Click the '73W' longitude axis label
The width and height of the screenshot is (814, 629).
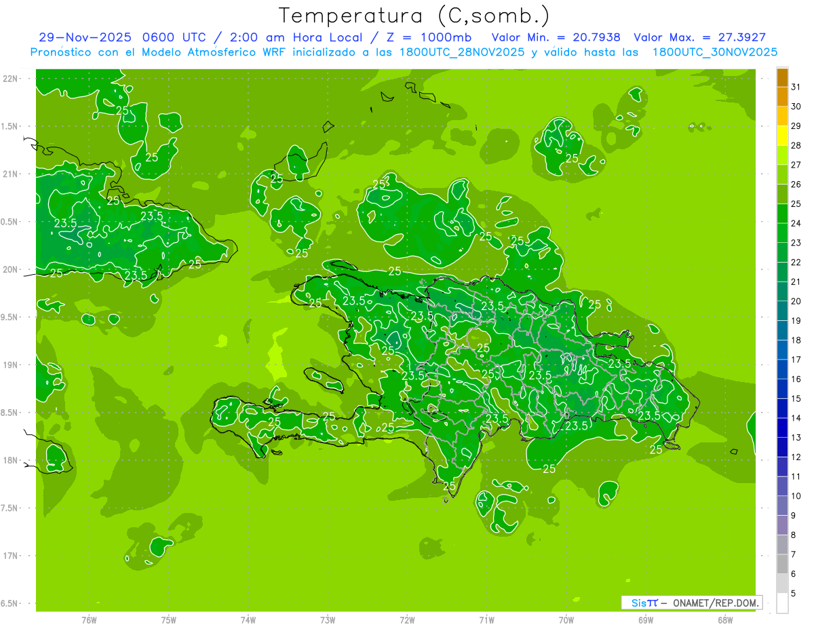328,620
